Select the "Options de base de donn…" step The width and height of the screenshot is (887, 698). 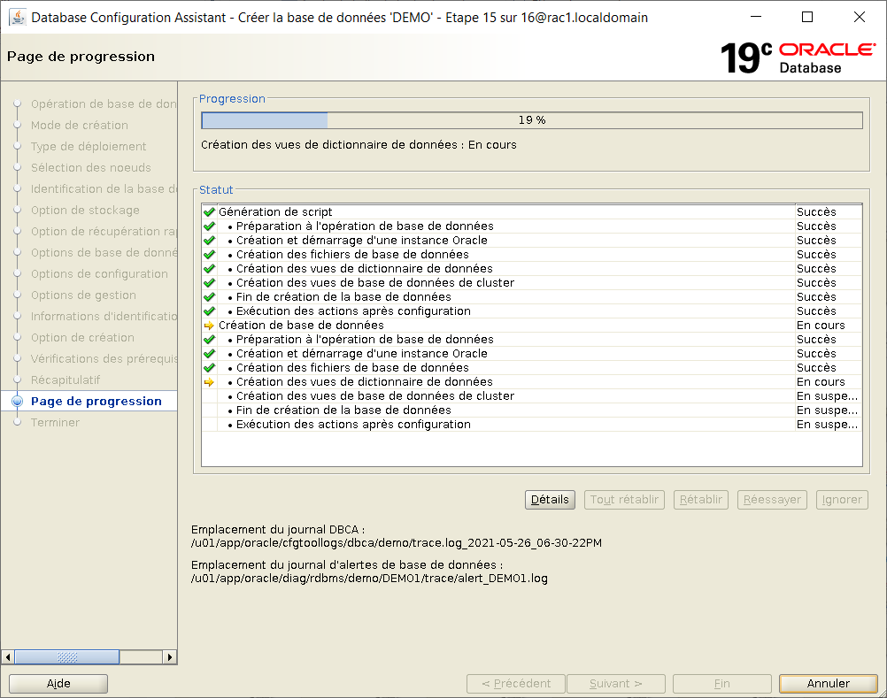point(104,253)
